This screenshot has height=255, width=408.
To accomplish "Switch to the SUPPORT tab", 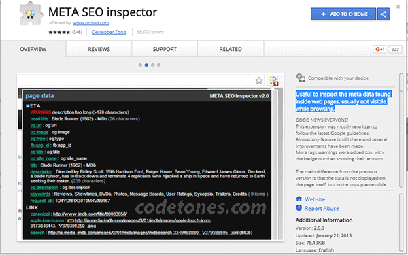I will pyautogui.click(x=165, y=49).
